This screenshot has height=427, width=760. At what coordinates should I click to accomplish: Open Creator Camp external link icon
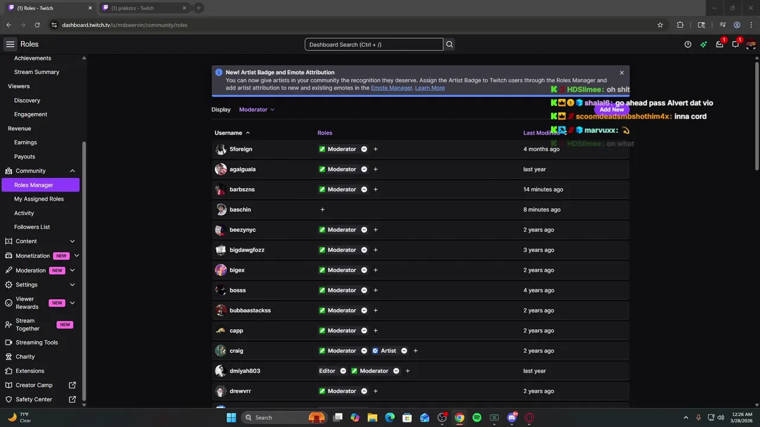[x=72, y=385]
